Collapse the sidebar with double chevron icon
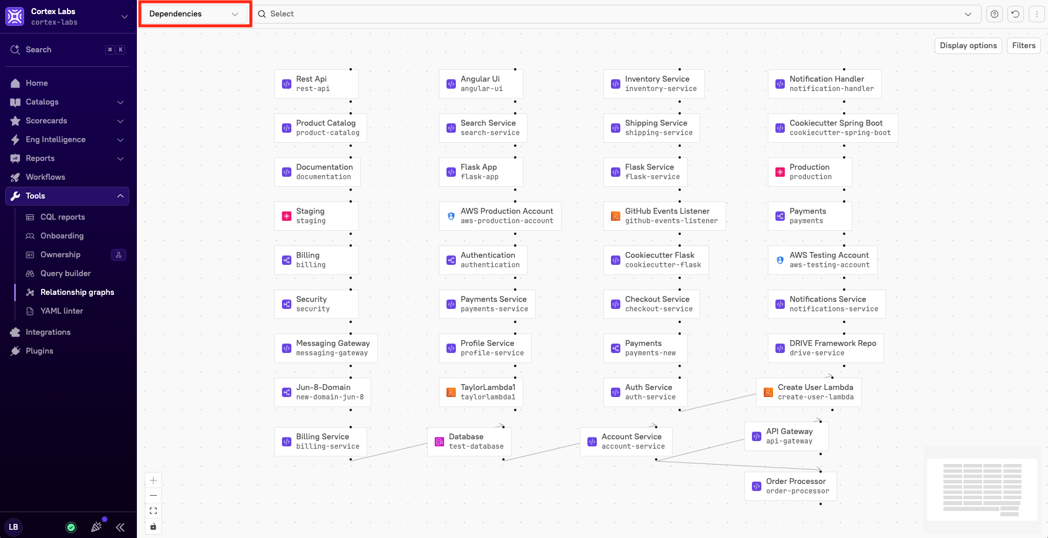 tap(120, 527)
